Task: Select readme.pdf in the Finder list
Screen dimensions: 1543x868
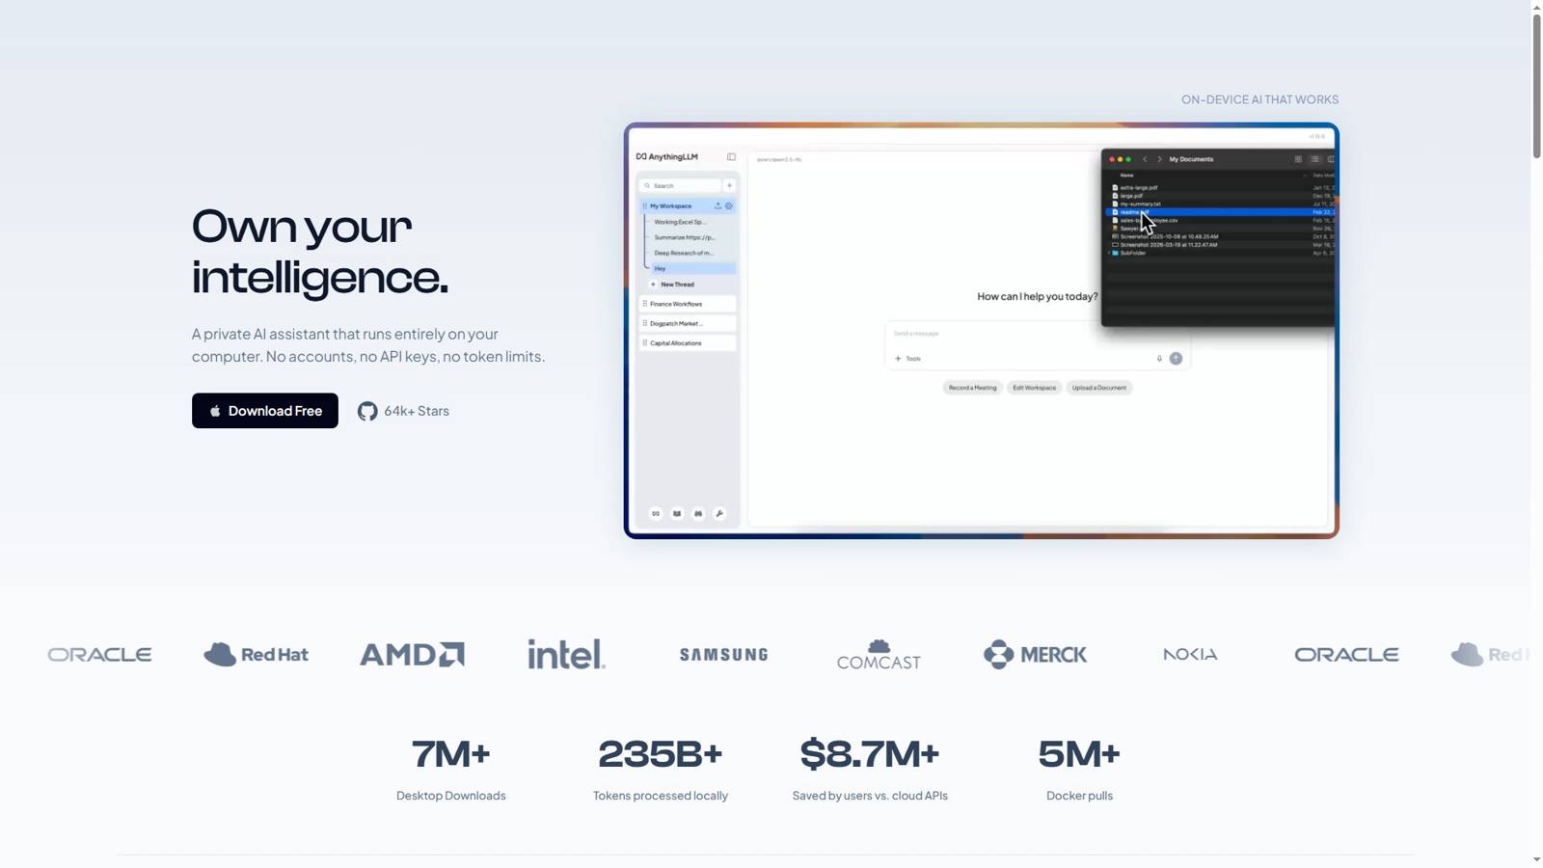Action: point(1220,212)
